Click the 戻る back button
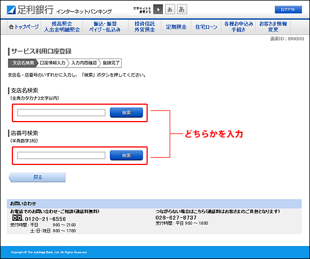 37,177
